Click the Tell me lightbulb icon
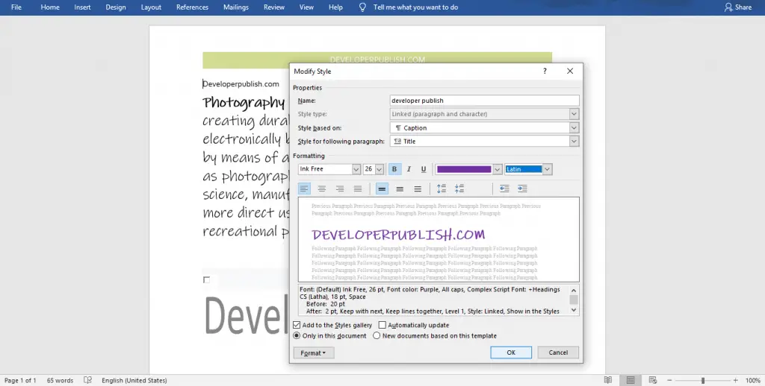Image resolution: width=765 pixels, height=386 pixels. [x=362, y=7]
